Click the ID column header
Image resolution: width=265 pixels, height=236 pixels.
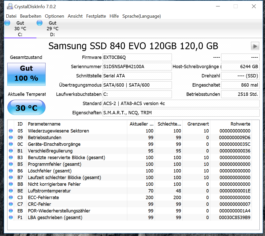20,124
